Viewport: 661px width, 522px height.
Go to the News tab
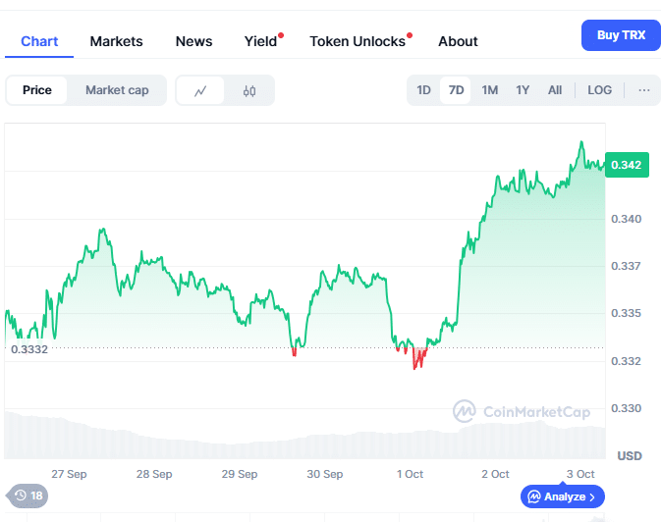pos(193,41)
